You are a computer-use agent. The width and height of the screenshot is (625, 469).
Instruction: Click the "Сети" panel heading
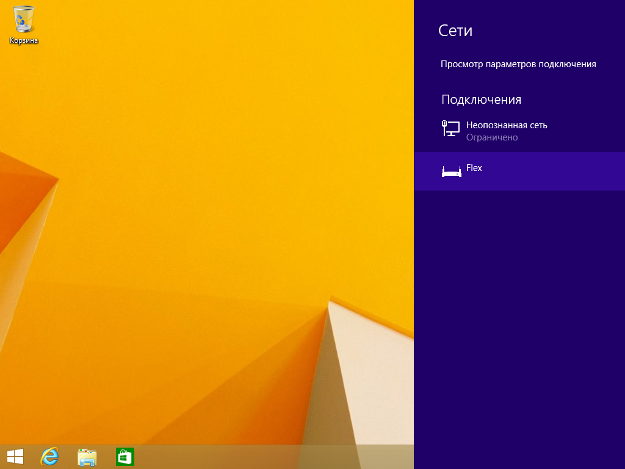click(x=455, y=31)
